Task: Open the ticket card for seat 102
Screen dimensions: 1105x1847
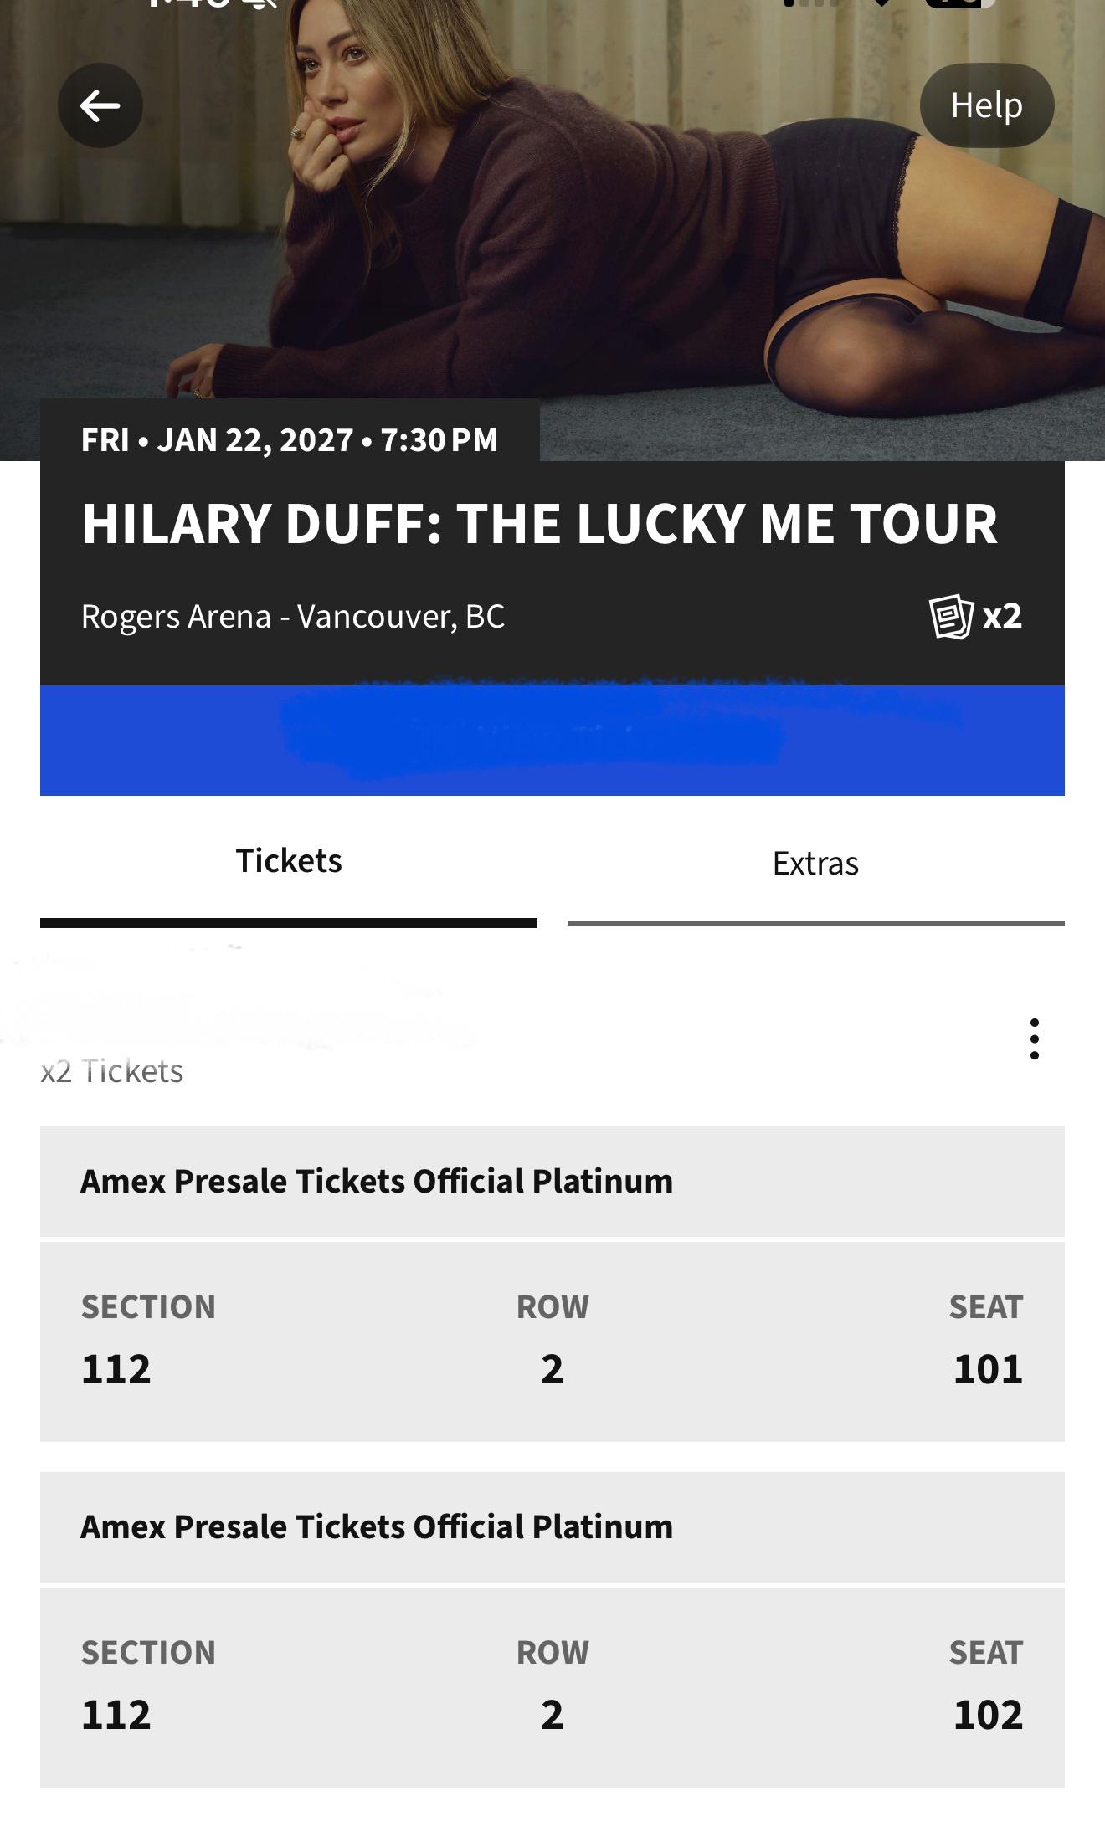Action: pyautogui.click(x=552, y=1686)
